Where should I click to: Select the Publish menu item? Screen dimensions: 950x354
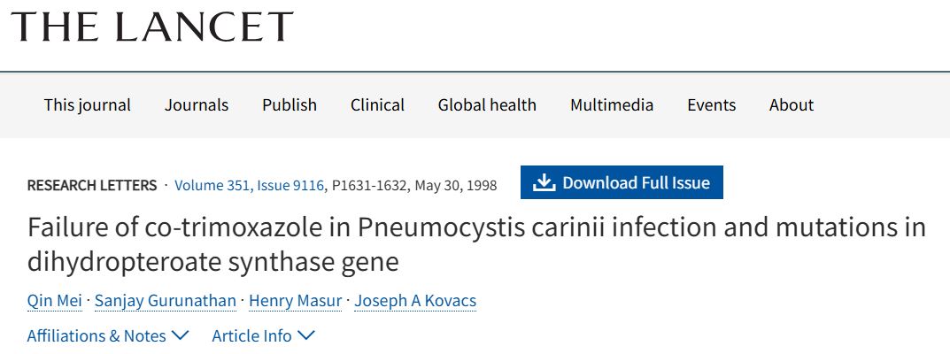coord(290,104)
